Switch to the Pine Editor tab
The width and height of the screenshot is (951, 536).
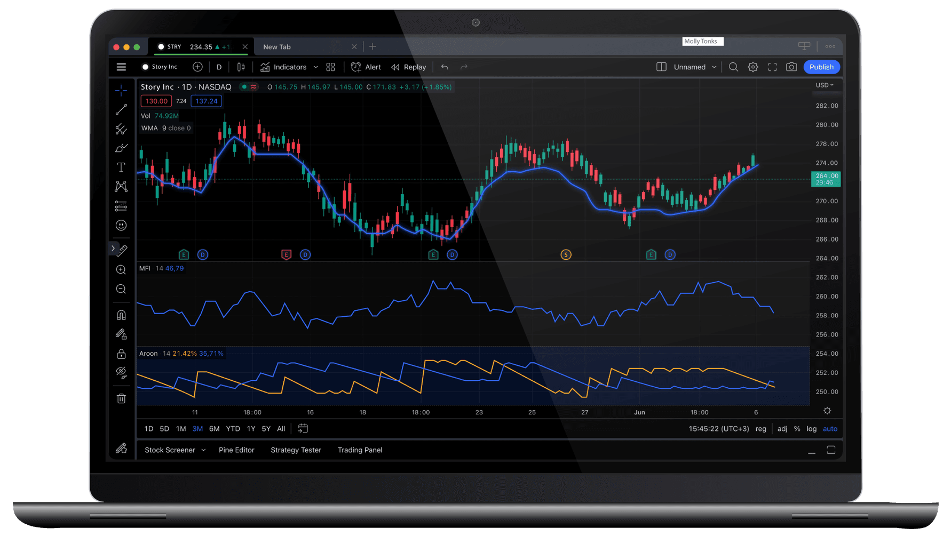(x=236, y=450)
